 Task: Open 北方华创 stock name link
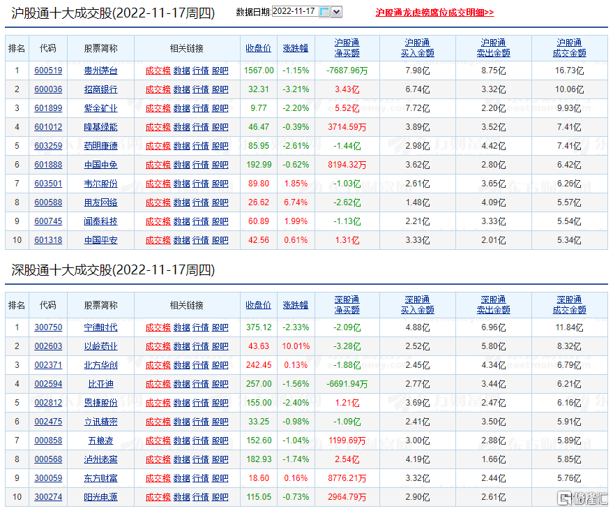[x=101, y=364]
